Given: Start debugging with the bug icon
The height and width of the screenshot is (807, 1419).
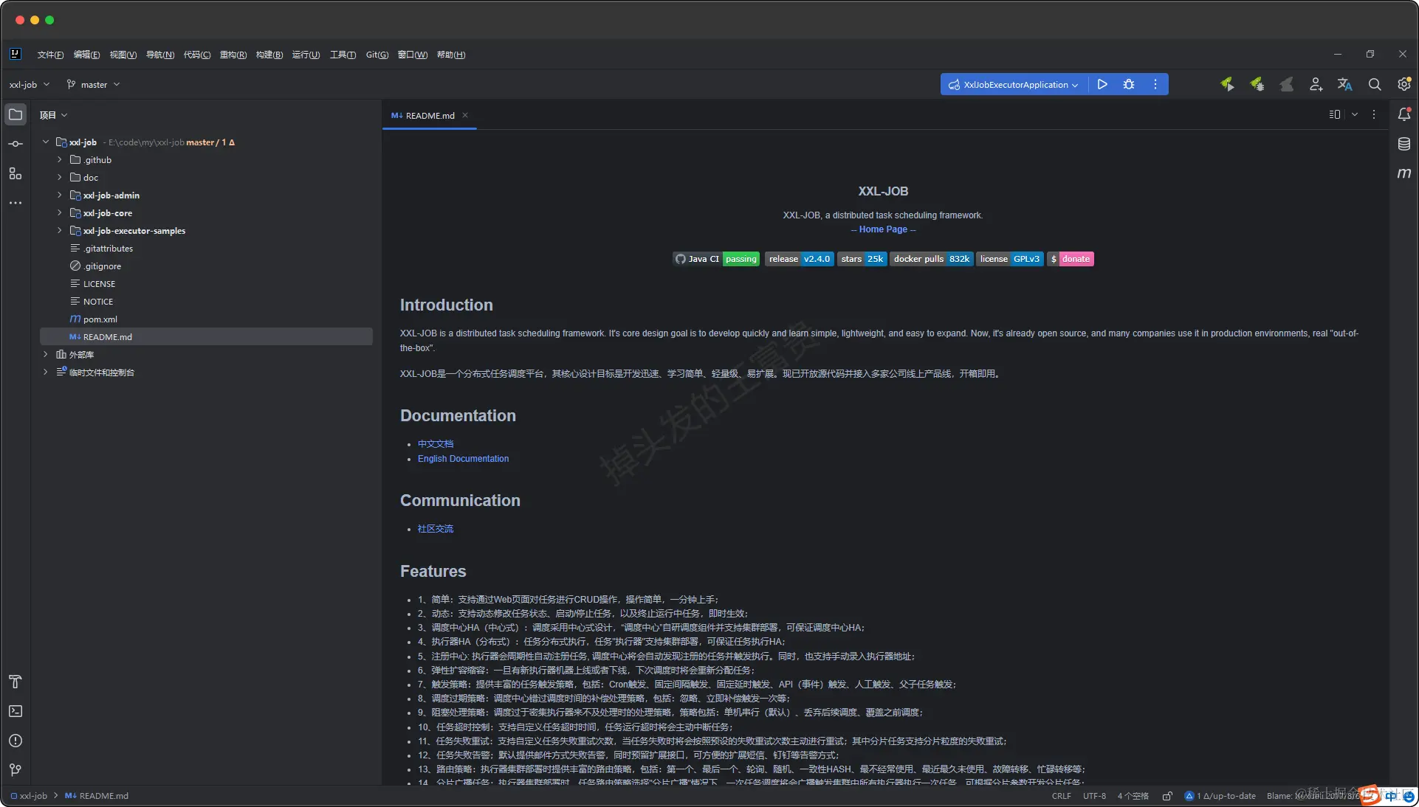Looking at the screenshot, I should click(x=1128, y=84).
